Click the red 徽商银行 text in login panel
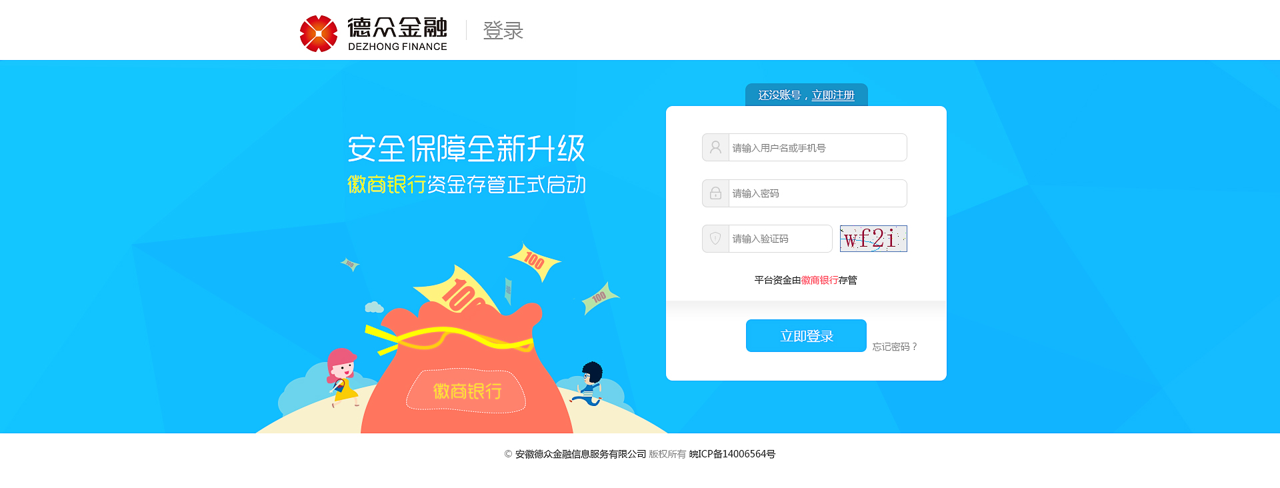 click(x=819, y=280)
